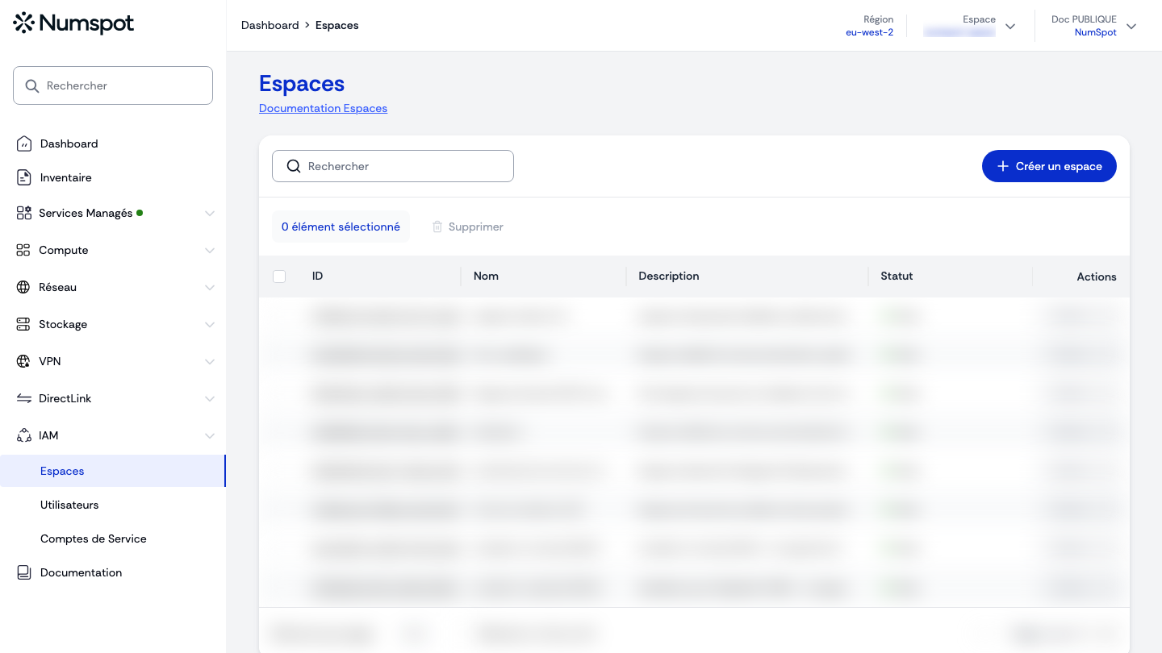
Task: Click the Actions column header
Action: click(x=1097, y=277)
